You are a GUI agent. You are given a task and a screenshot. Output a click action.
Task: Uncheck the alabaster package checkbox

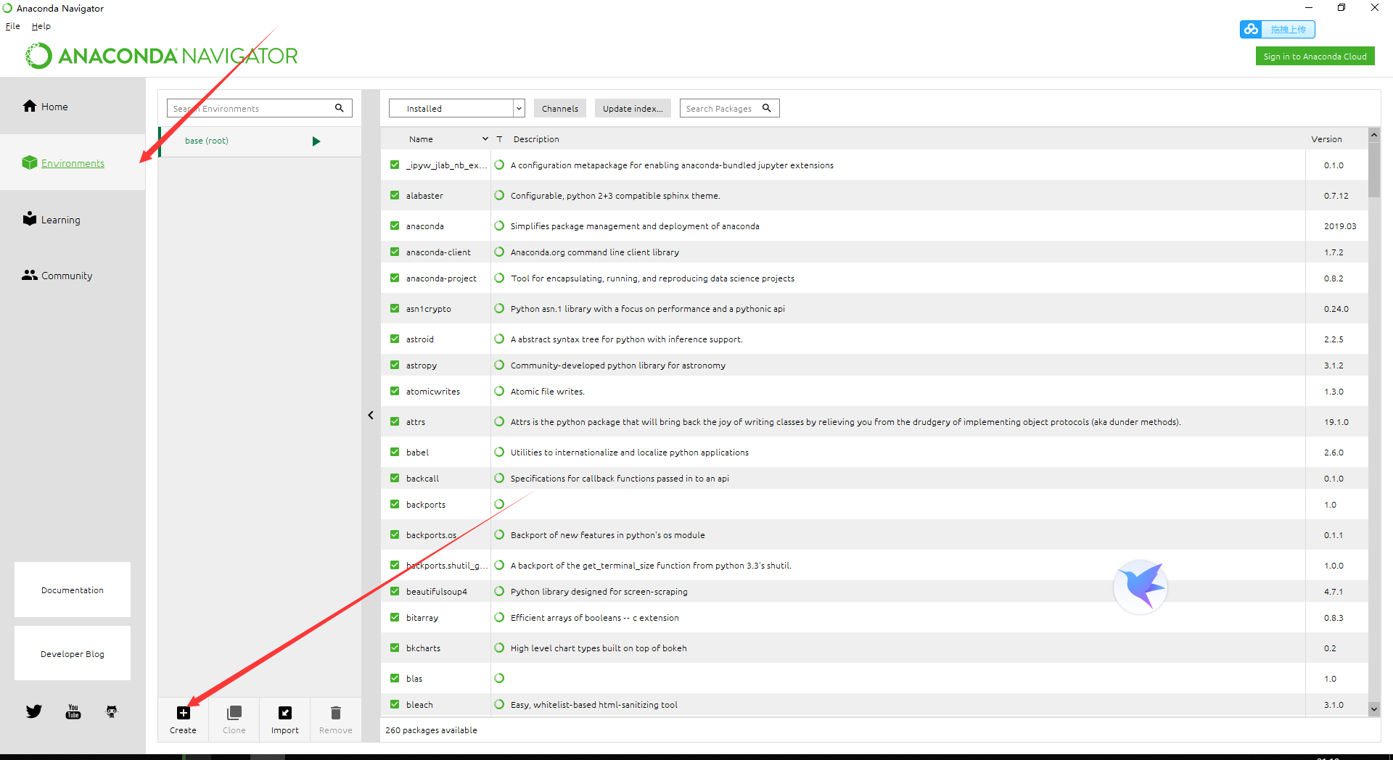point(395,195)
